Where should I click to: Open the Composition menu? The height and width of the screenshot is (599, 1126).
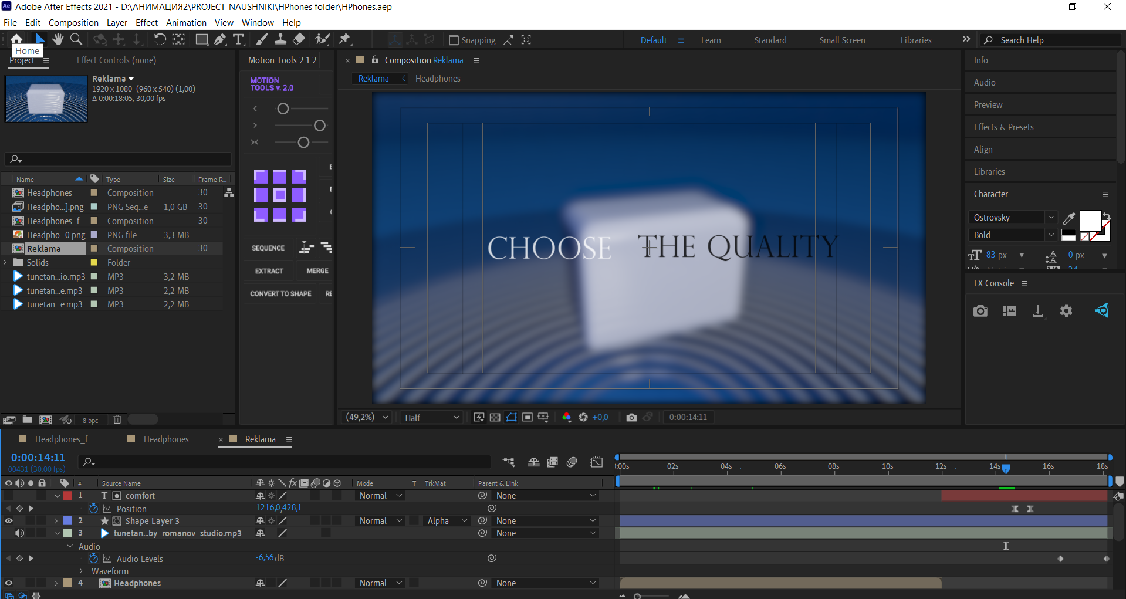73,22
